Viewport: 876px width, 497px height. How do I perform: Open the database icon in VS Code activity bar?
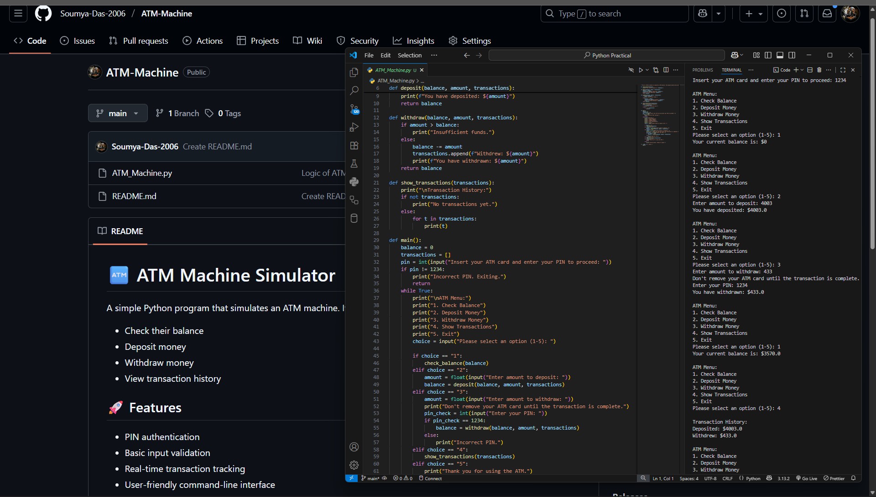(354, 218)
